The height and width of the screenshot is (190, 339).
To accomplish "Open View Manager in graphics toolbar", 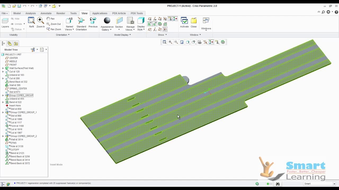I will coord(199,42).
